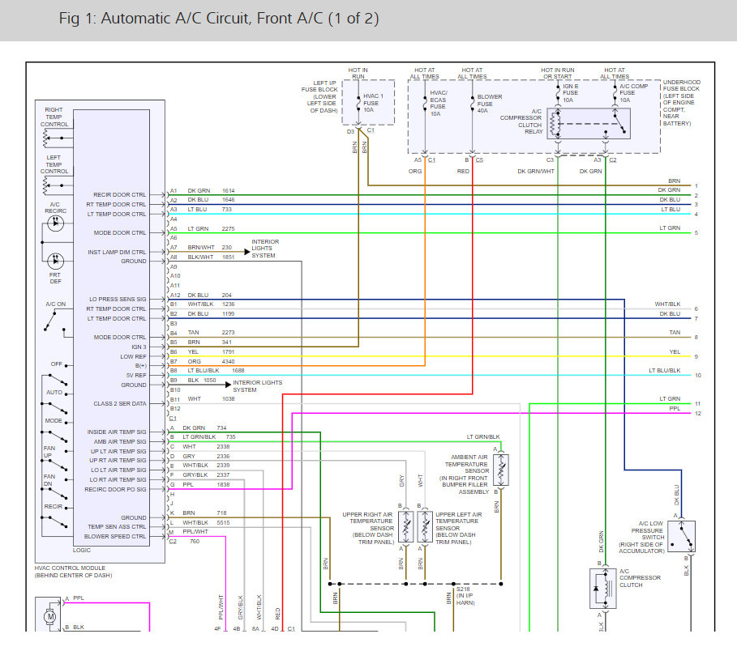Screen dimensions: 737x651
Task: Click circuit number 1614 on DK GRN wire
Action: click(229, 190)
